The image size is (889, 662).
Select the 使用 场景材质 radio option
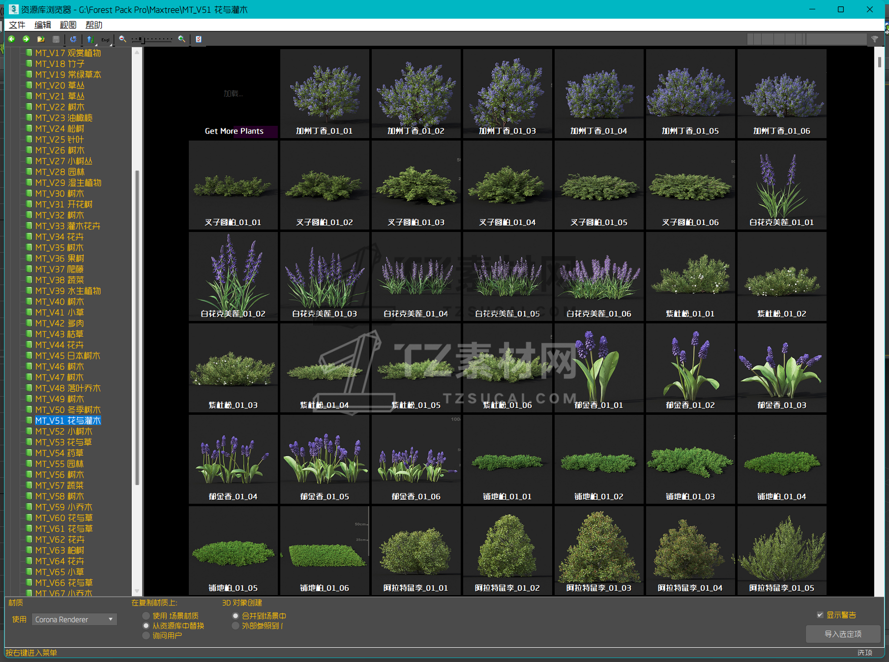pos(146,616)
